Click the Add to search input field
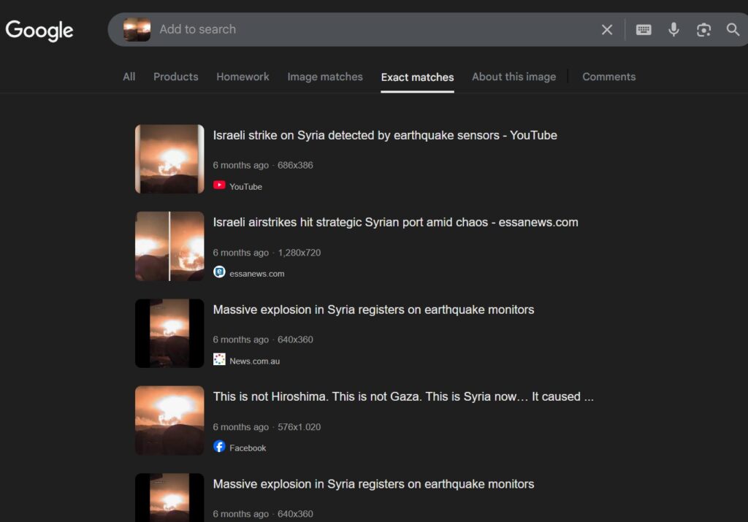Viewport: 748px width, 522px height. 372,29
